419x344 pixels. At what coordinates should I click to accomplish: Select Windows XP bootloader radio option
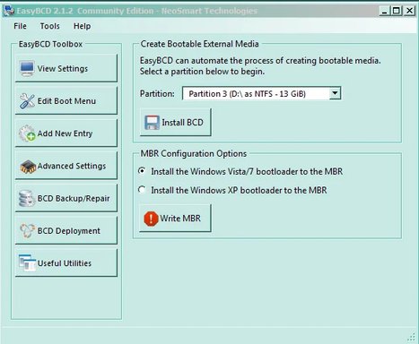coord(142,190)
